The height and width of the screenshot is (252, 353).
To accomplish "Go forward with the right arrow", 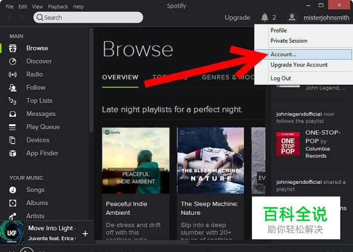I will click(22, 17).
